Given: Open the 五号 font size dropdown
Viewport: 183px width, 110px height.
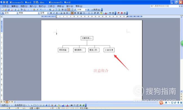Looking at the screenshot, I should pos(48,13).
